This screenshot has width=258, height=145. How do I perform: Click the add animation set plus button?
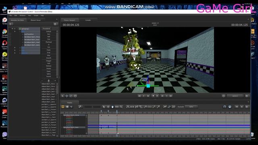pos(11,24)
